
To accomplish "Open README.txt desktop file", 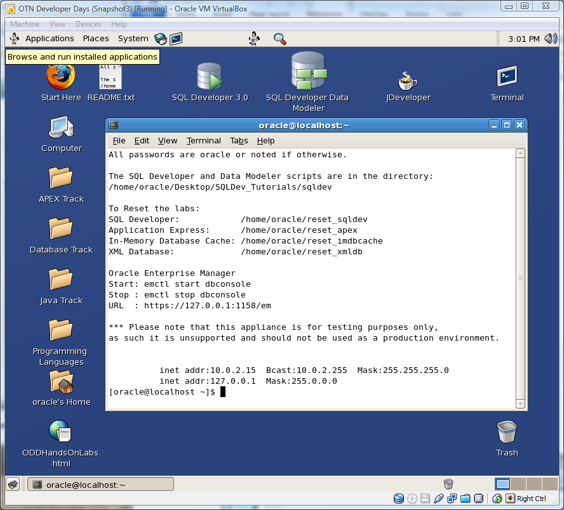I will [x=111, y=77].
